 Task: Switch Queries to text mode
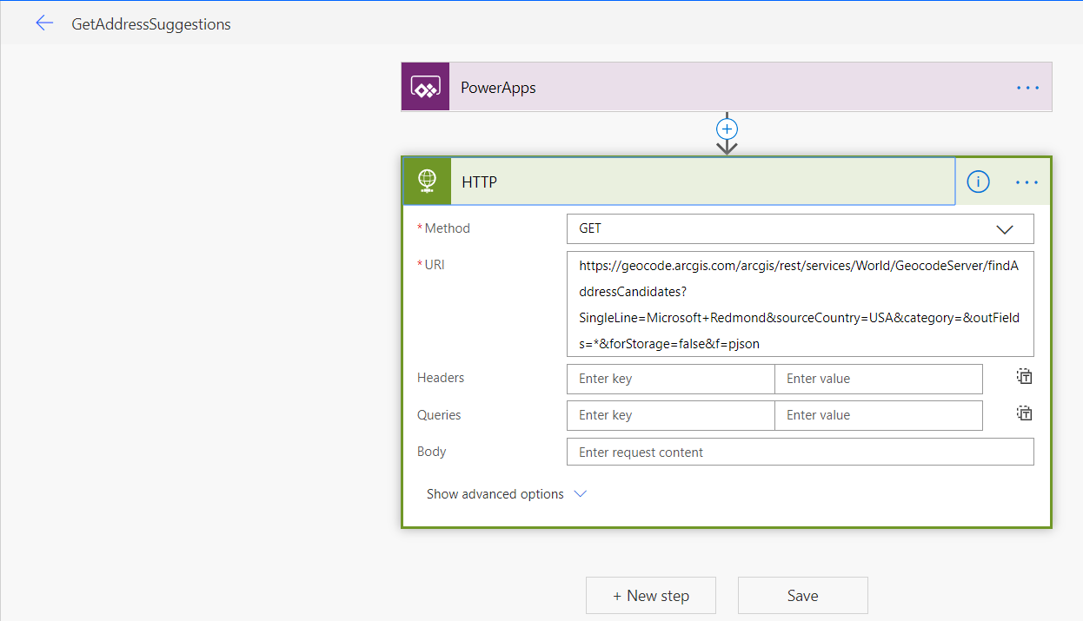tap(1025, 413)
